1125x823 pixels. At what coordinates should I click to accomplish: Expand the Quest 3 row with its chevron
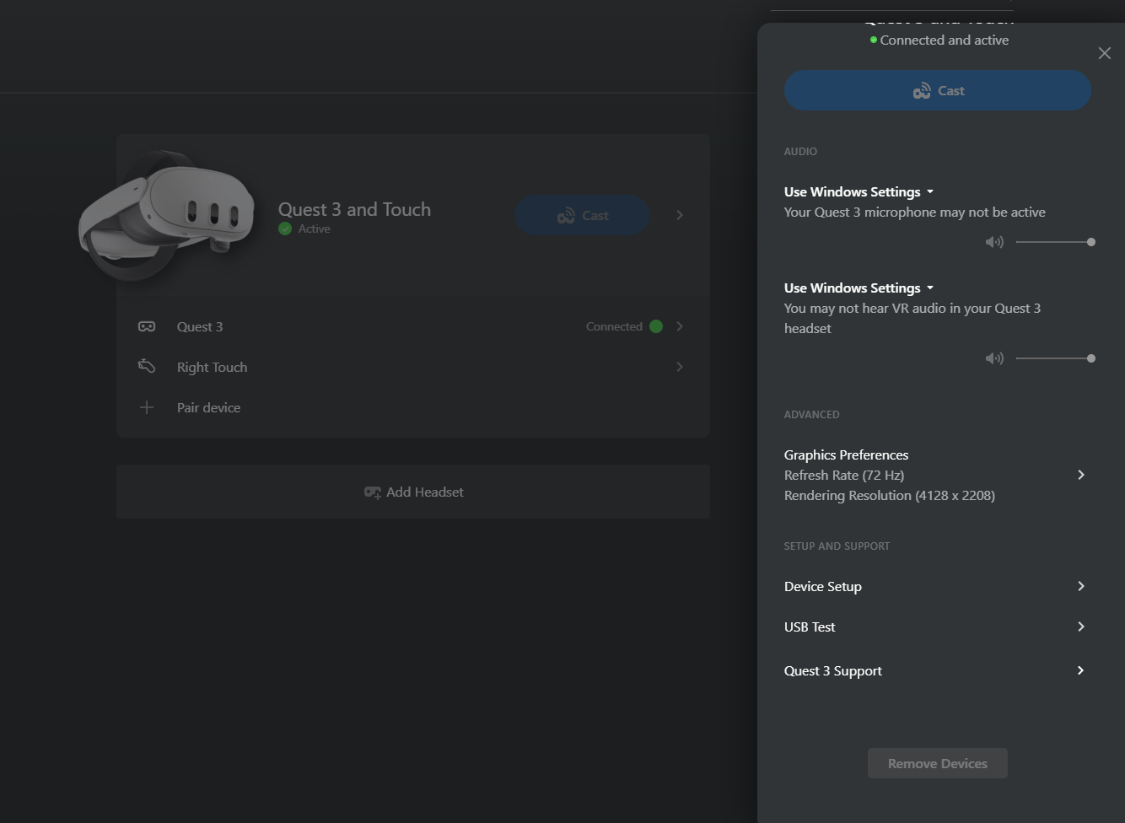coord(679,326)
